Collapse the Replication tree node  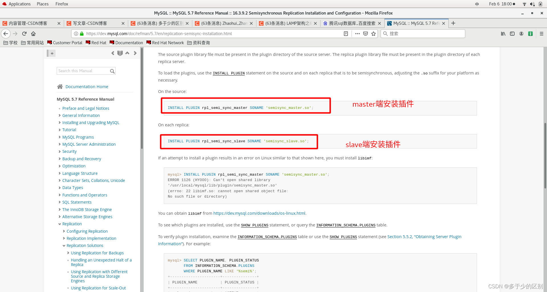(x=60, y=224)
